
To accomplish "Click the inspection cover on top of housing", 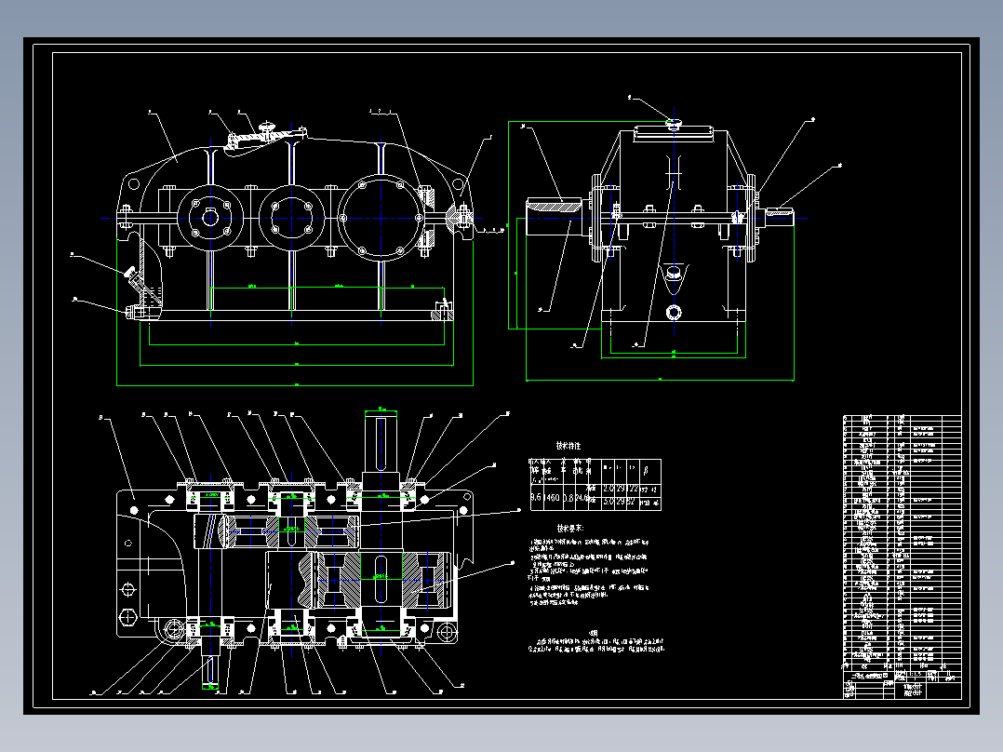I will click(x=265, y=138).
